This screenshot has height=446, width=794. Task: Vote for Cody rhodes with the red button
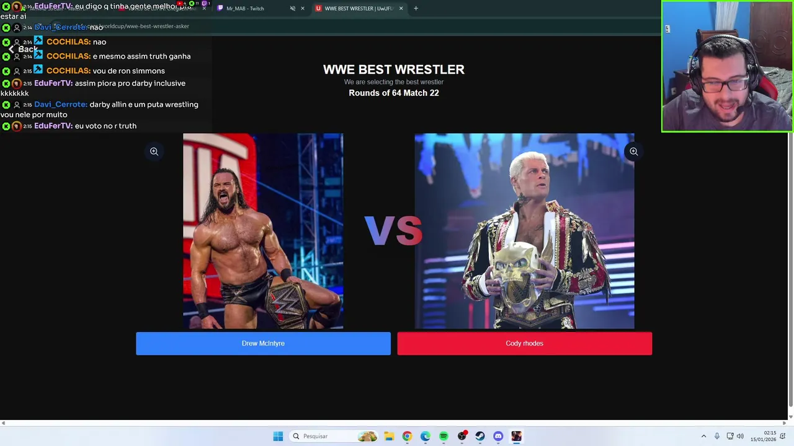point(524,343)
